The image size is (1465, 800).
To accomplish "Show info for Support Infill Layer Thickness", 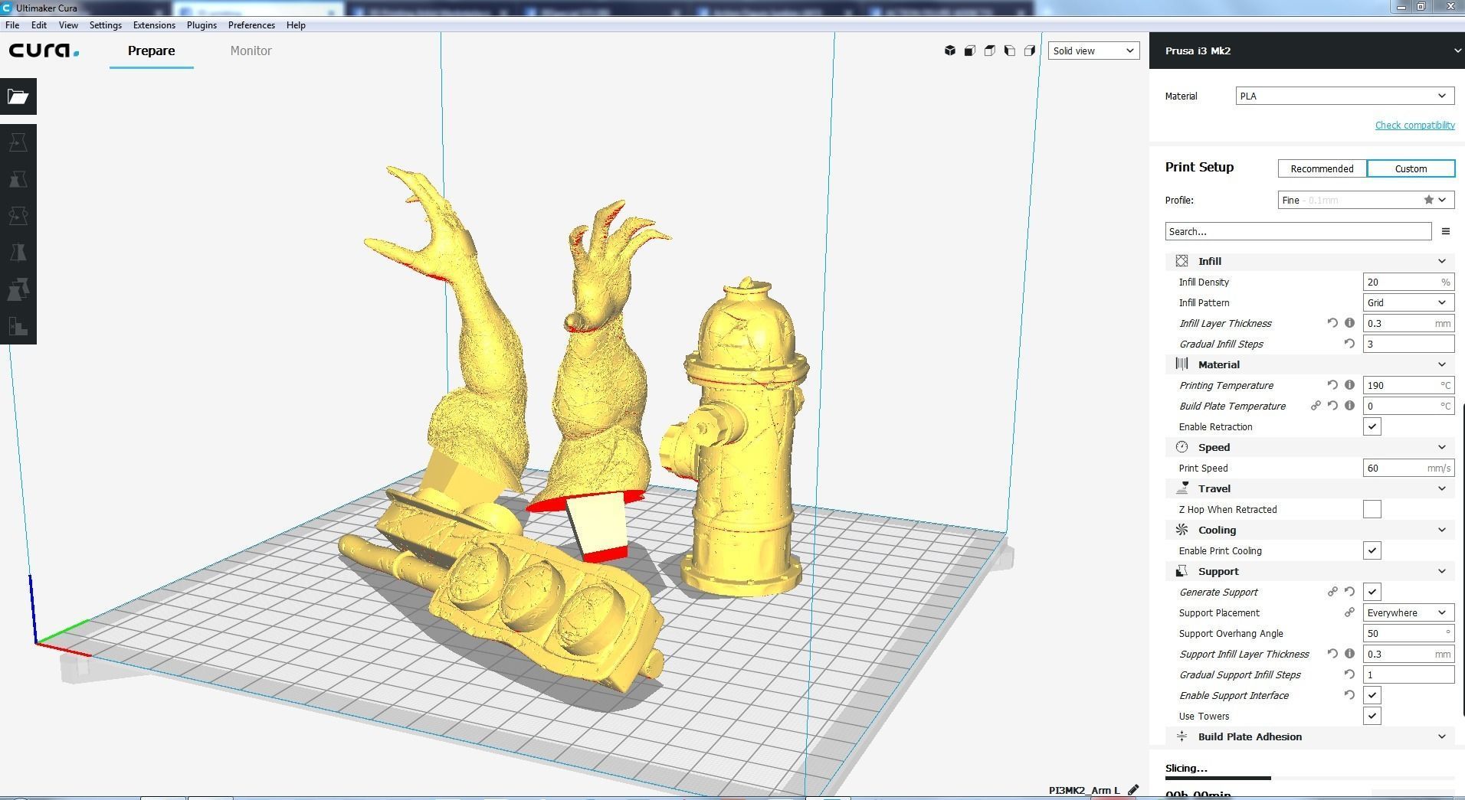I will tap(1349, 654).
